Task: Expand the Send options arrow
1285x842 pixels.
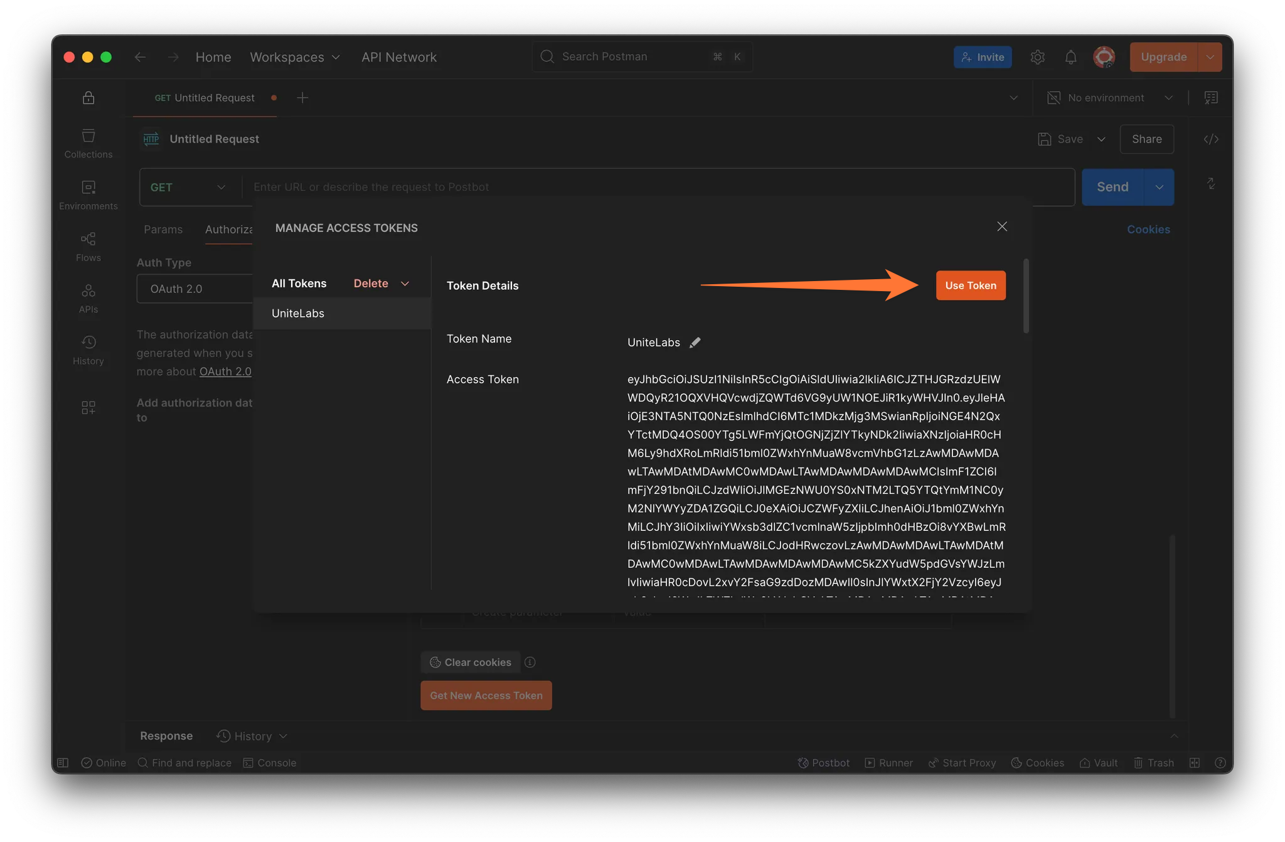Action: coord(1159,187)
